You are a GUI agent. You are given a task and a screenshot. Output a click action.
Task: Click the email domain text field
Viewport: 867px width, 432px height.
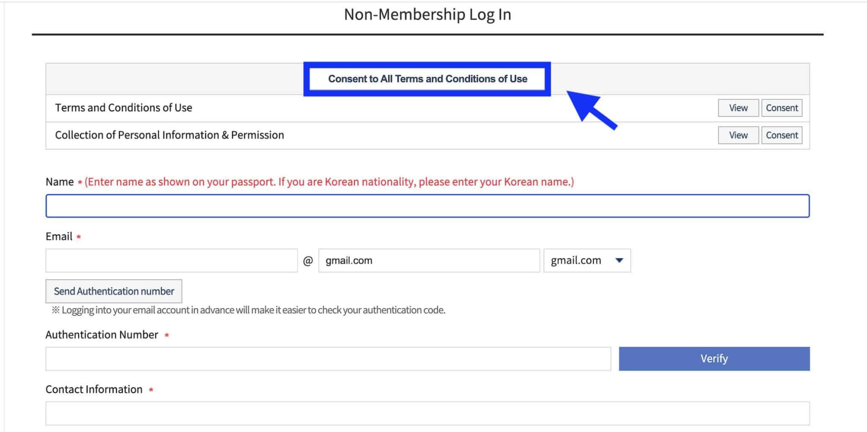(x=428, y=261)
